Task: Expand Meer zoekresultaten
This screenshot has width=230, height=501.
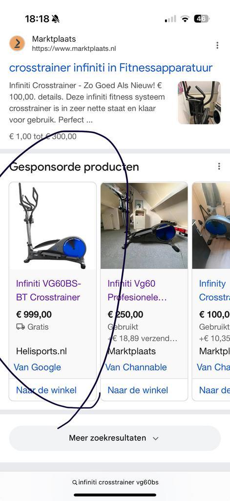Action: click(x=115, y=438)
